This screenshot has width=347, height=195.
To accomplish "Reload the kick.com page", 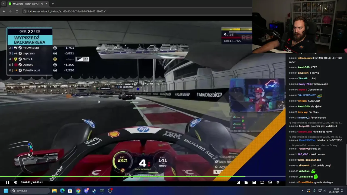I will (x=17, y=11).
